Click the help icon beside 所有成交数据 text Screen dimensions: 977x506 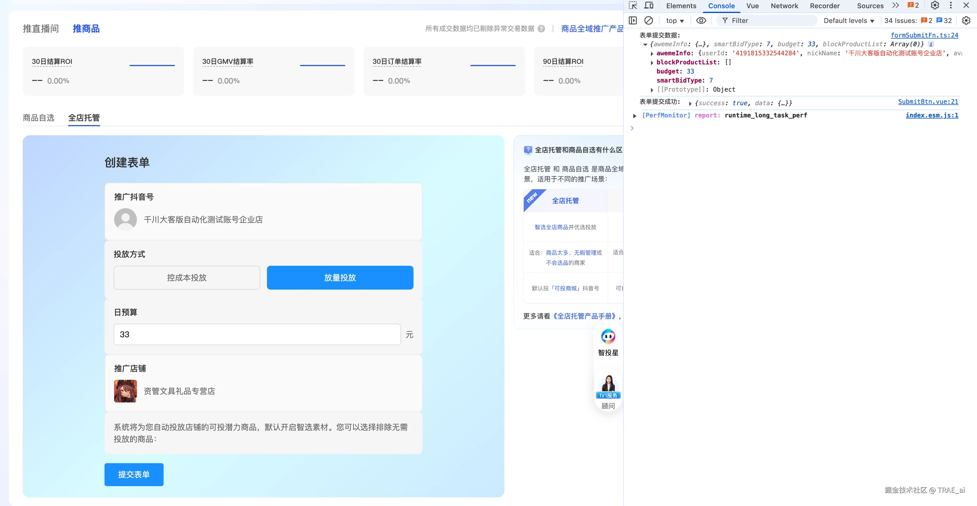pos(542,29)
